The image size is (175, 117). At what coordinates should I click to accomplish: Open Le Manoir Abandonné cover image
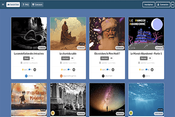click(x=146, y=34)
